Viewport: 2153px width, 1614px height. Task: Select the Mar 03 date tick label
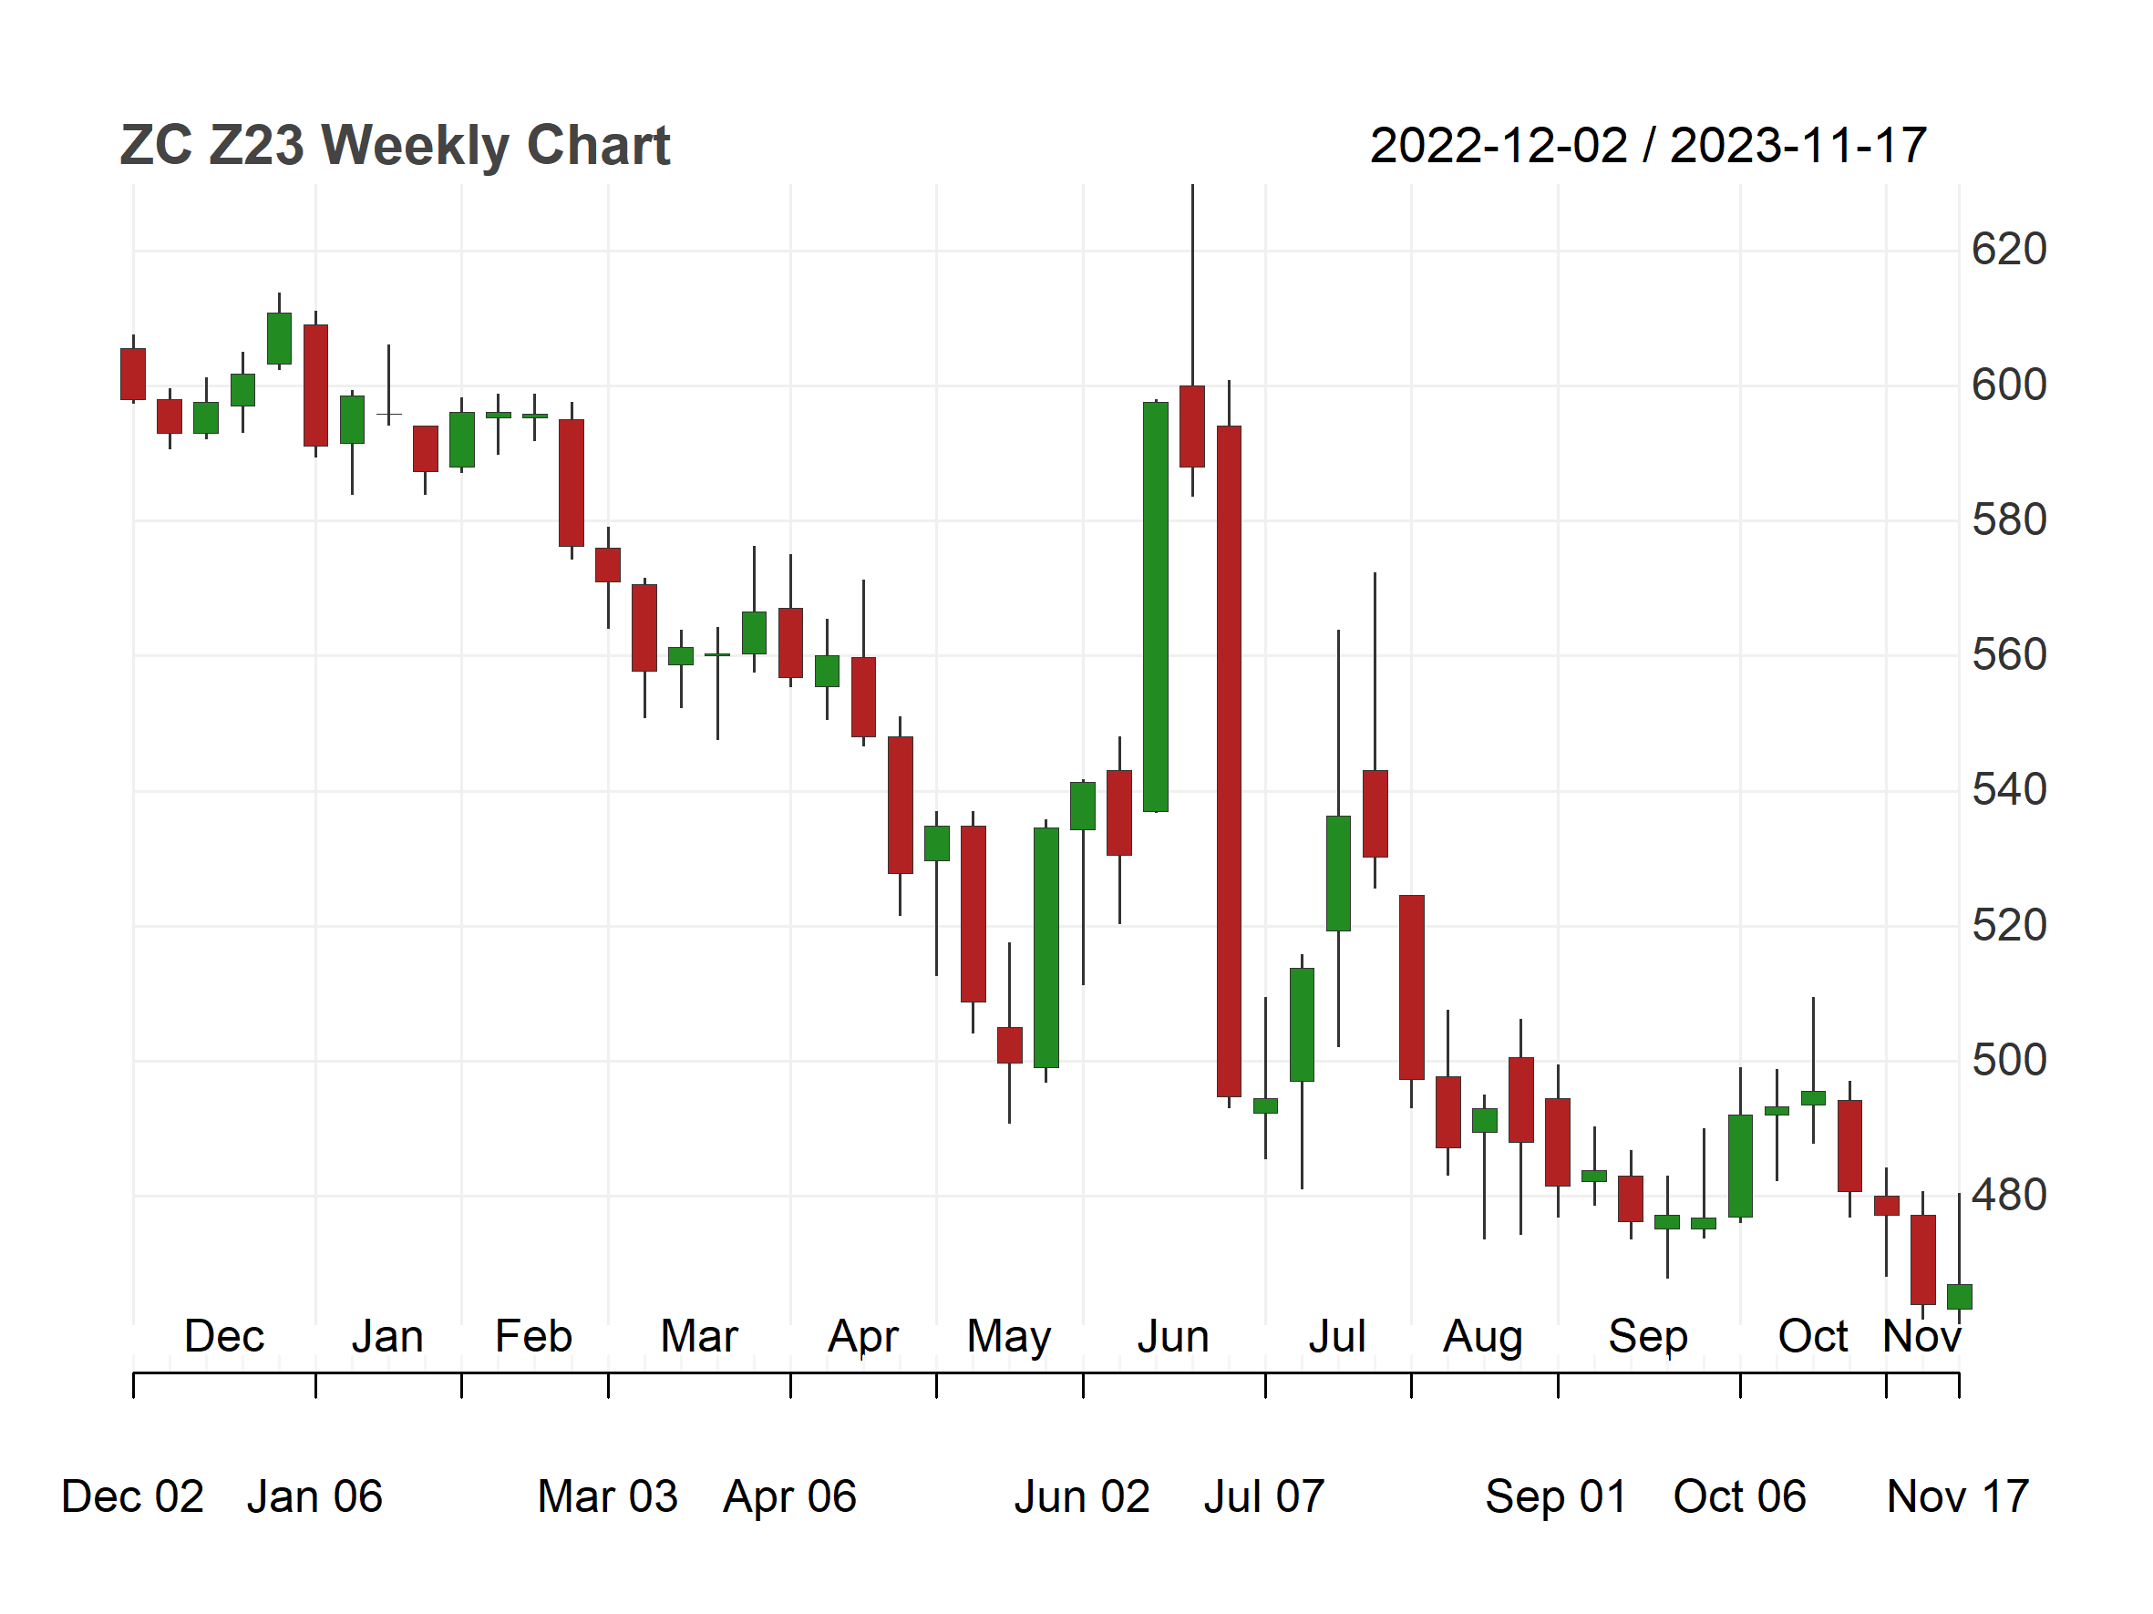tap(607, 1497)
